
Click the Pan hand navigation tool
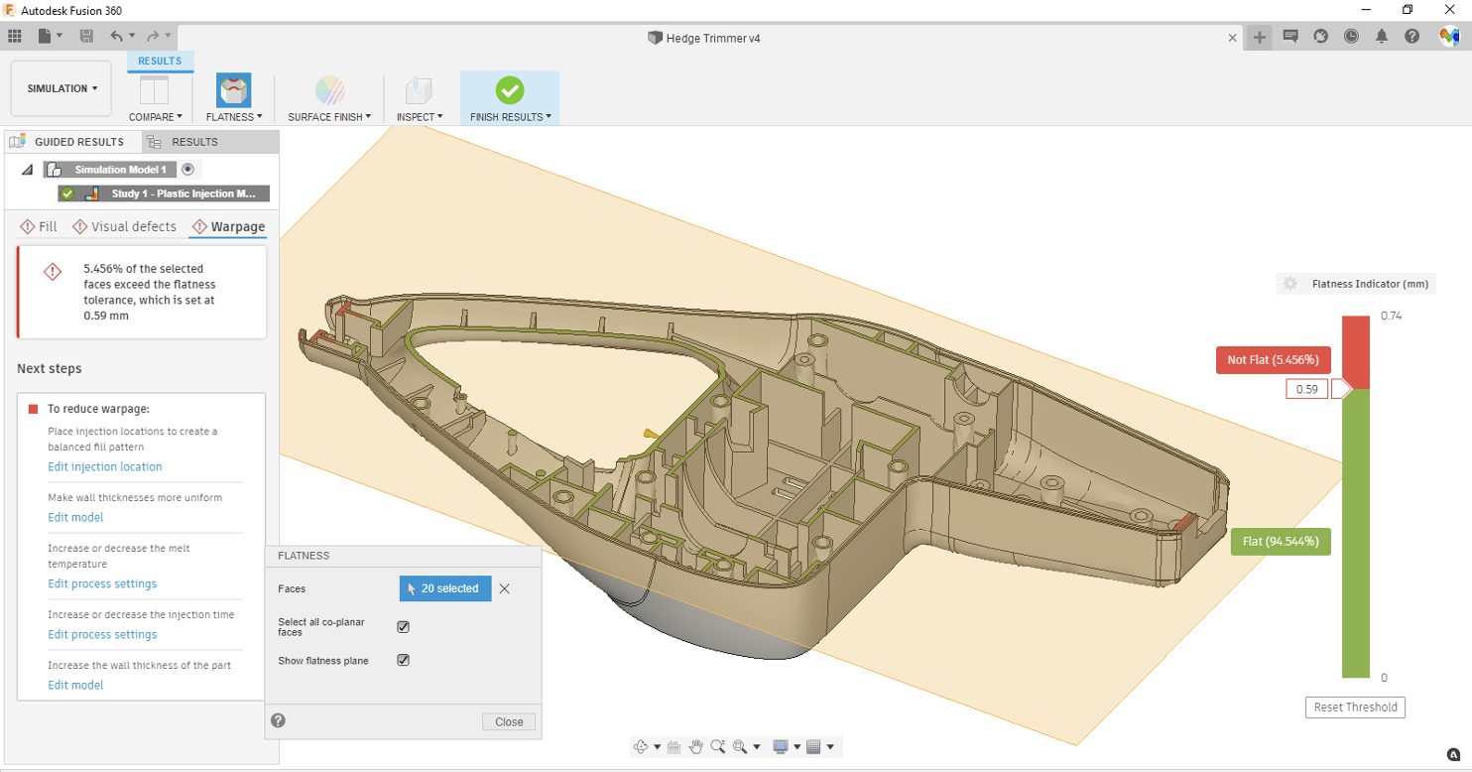pos(695,746)
